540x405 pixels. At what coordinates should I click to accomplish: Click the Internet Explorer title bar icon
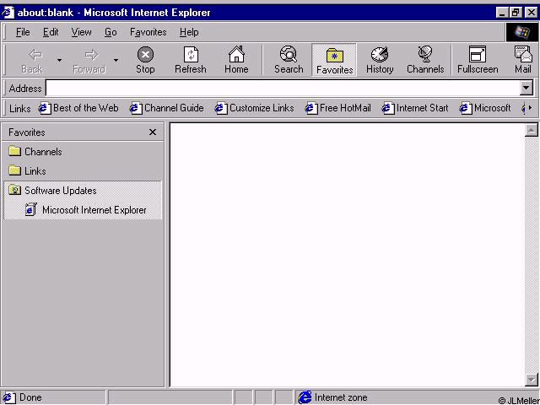tap(8, 13)
